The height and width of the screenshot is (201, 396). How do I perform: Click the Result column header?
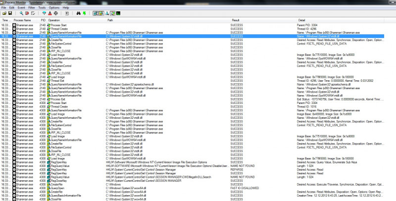(x=263, y=20)
